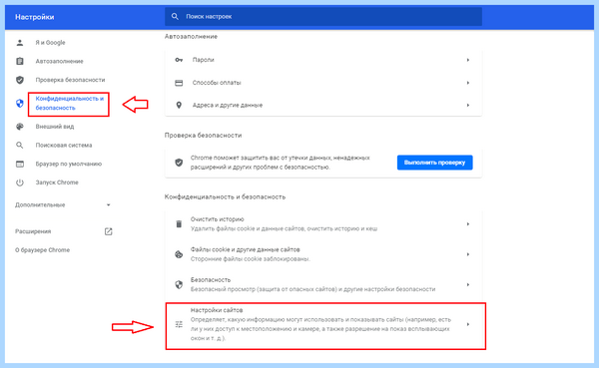
Task: Select Автозаполнение in the sidebar
Action: (x=59, y=61)
